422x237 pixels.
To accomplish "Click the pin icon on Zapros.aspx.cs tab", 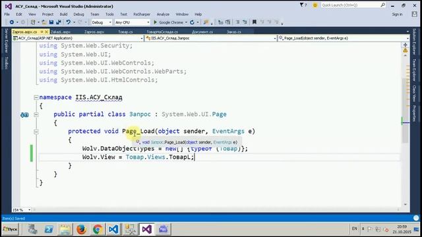I will pos(42,32).
